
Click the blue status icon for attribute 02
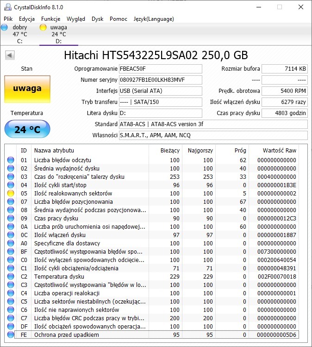coord(11,168)
